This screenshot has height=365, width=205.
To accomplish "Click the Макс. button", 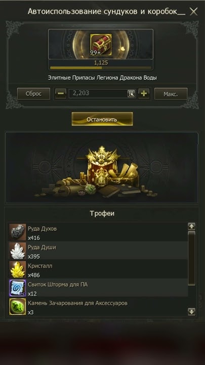I will [x=171, y=94].
